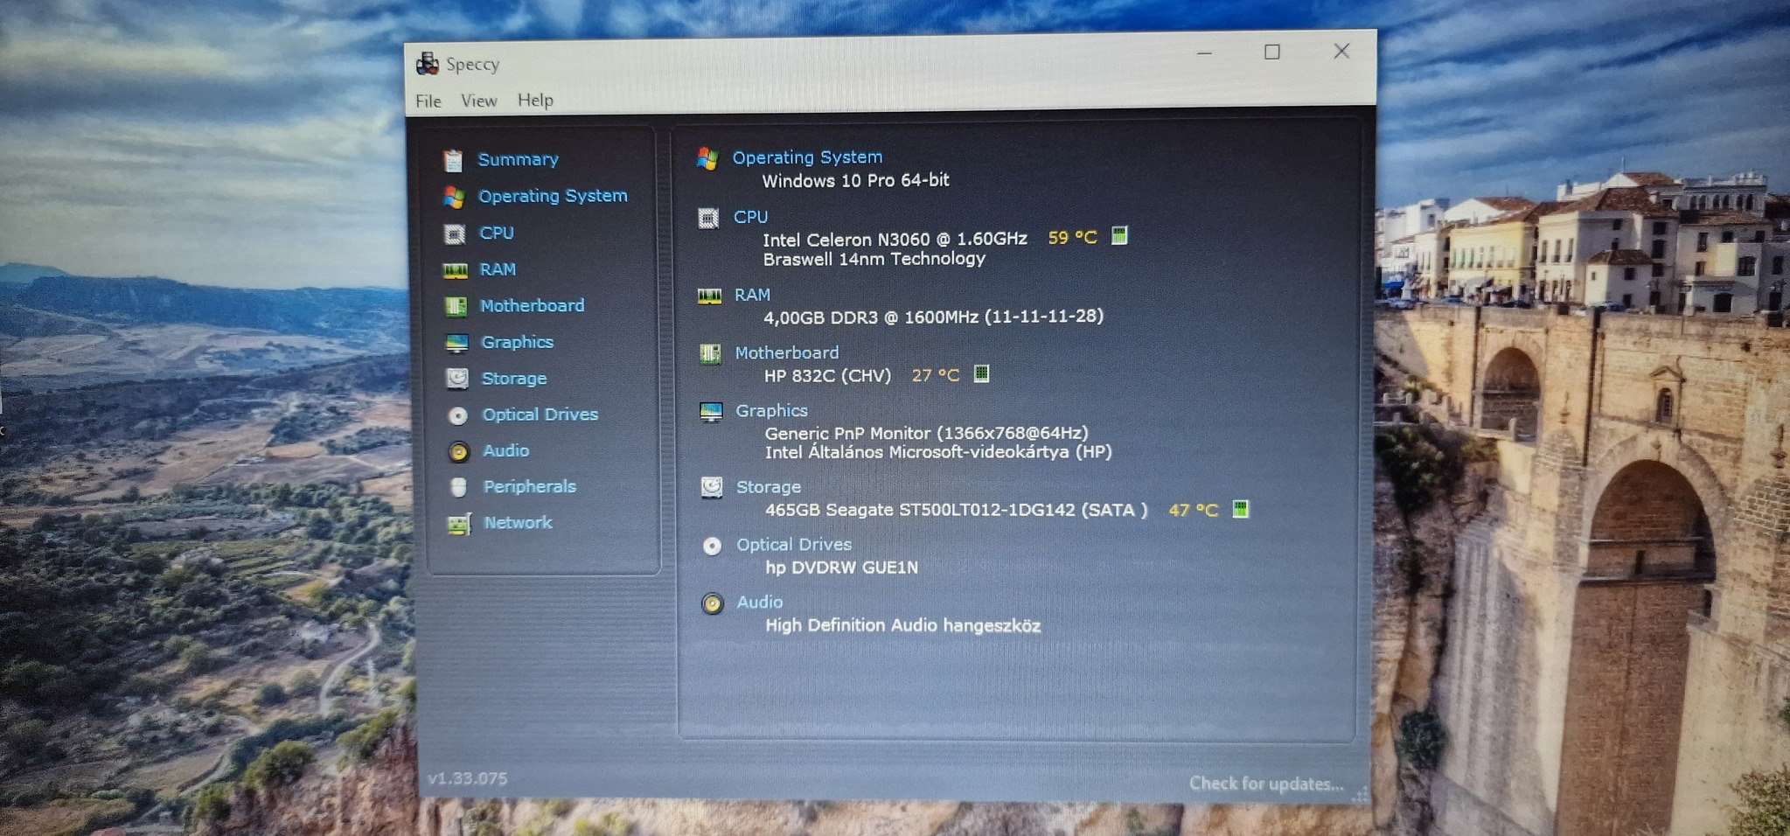Click the Storage drive icon in sidebar
Screen dimensions: 1790x836
[457, 379]
